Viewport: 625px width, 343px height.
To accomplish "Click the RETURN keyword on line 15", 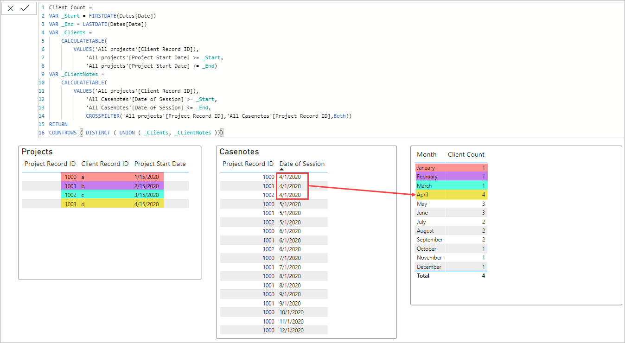I will [58, 124].
